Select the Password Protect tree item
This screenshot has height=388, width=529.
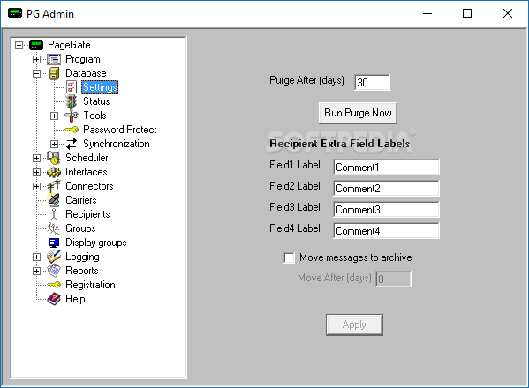click(x=120, y=130)
